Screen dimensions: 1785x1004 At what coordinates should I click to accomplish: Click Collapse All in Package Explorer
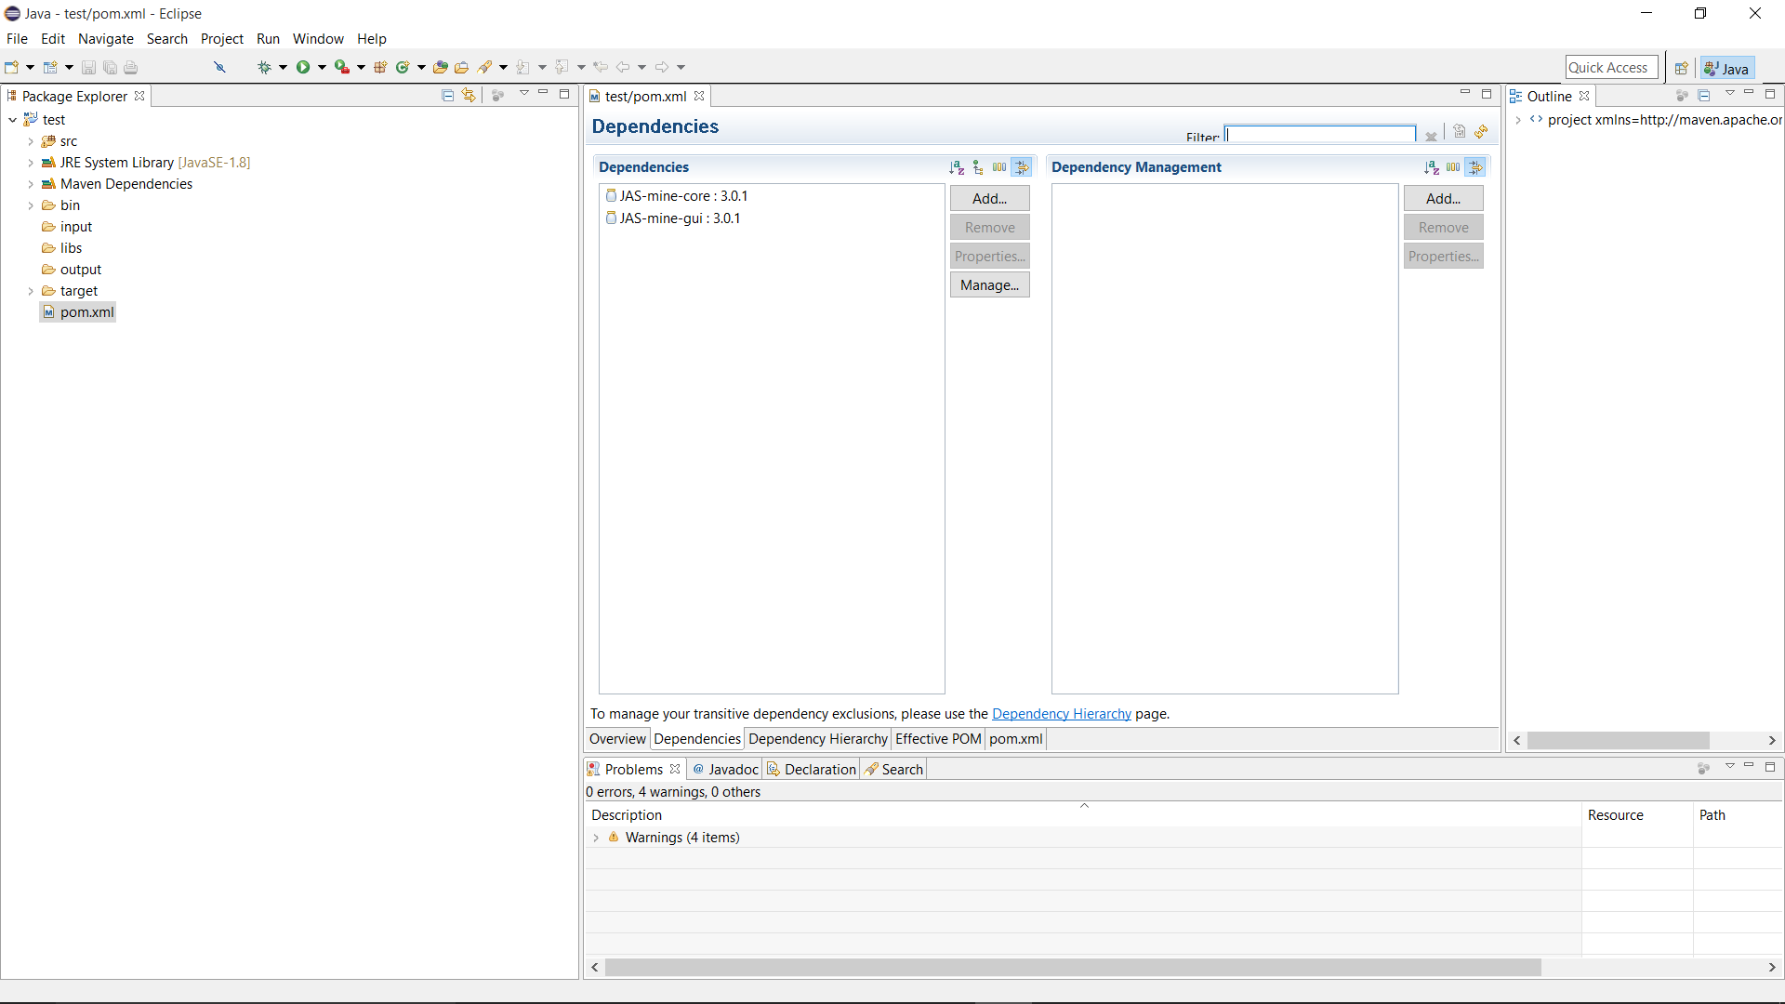[x=447, y=95]
